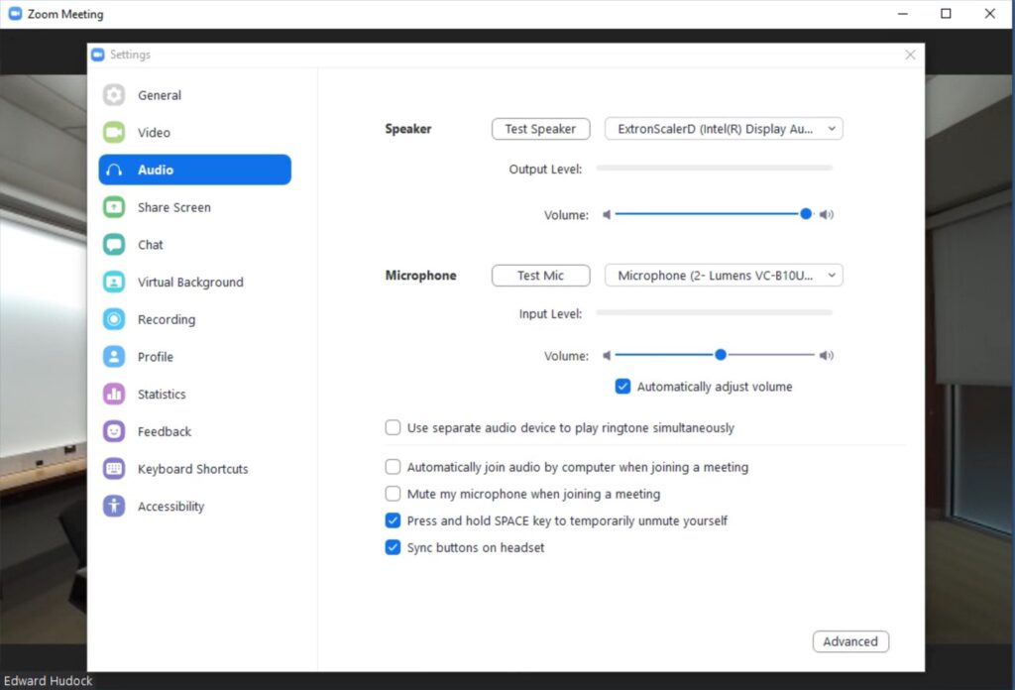Image resolution: width=1015 pixels, height=690 pixels.
Task: Open General settings tab
Action: (195, 95)
